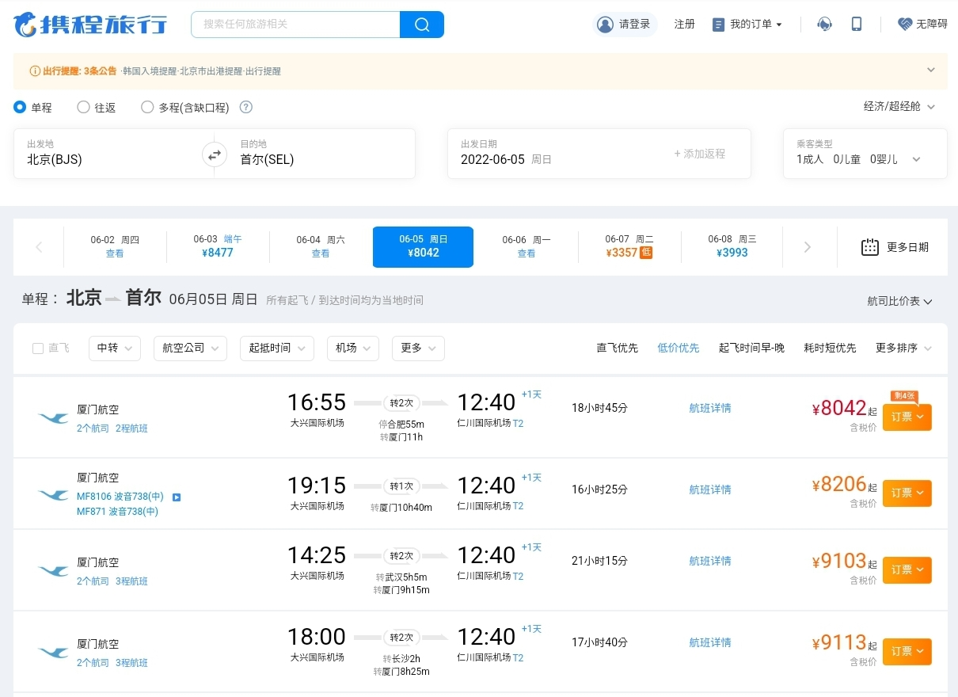958x697 pixels.
Task: Click 订票 for the ¥8206 flight
Action: click(907, 493)
